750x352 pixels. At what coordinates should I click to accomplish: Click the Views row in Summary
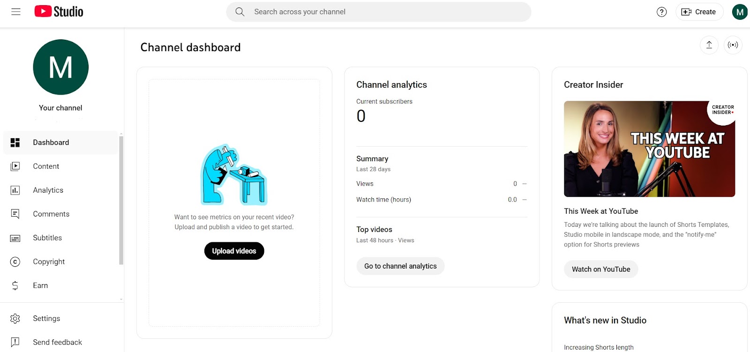point(442,184)
